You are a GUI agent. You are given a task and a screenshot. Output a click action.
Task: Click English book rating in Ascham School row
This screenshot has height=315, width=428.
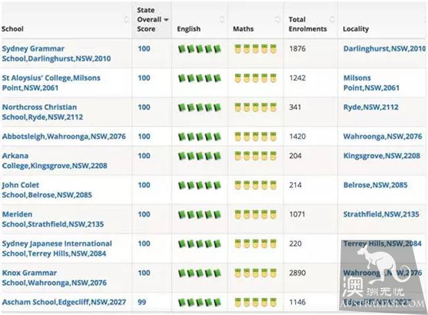point(200,302)
